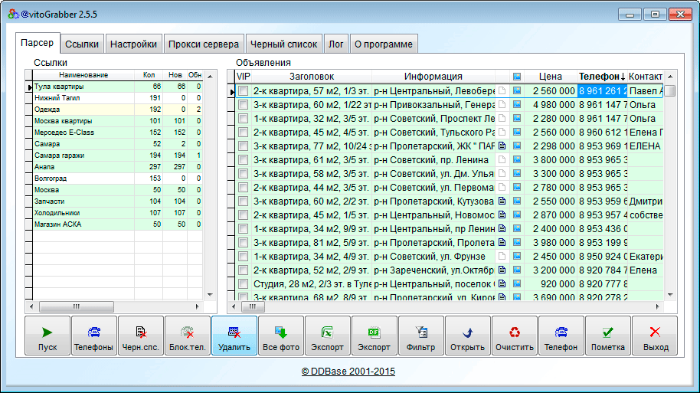
Task: Click the Пометка checkmark button
Action: pos(608,336)
